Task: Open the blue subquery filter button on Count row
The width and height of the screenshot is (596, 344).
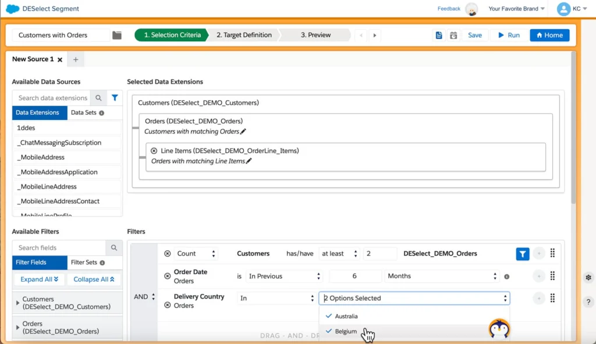Action: click(x=523, y=254)
